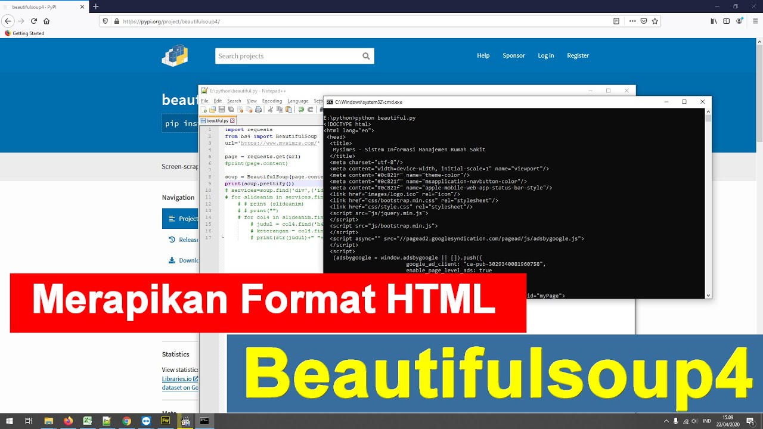The image size is (763, 429).
Task: Open the Sponsor link on PyPI
Action: coord(514,55)
